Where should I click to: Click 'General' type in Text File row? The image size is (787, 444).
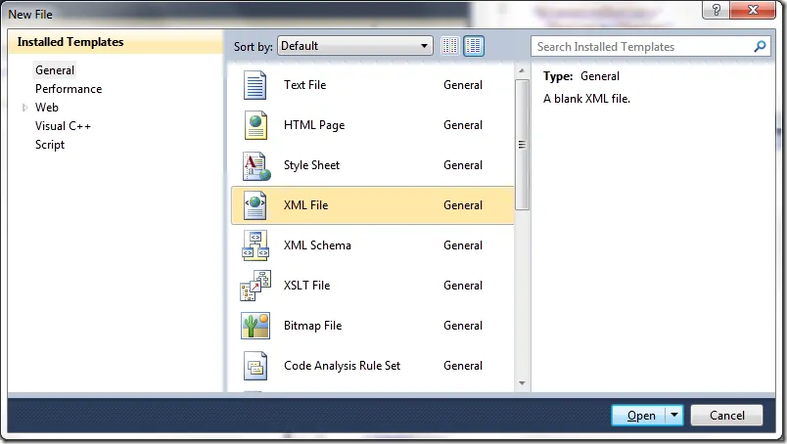[x=463, y=85]
